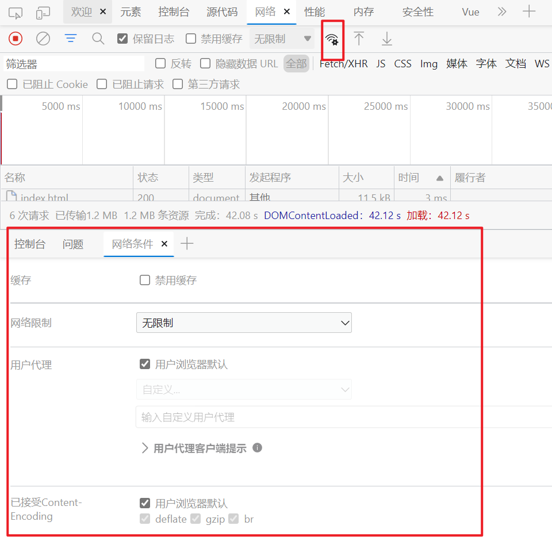Open the 源代码 tab
The image size is (552, 537).
[x=222, y=12]
